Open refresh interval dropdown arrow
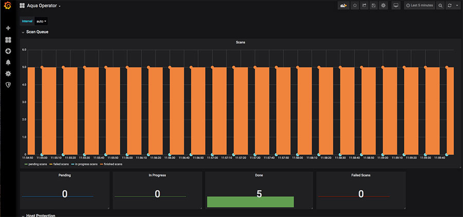The height and width of the screenshot is (217, 463). click(456, 5)
